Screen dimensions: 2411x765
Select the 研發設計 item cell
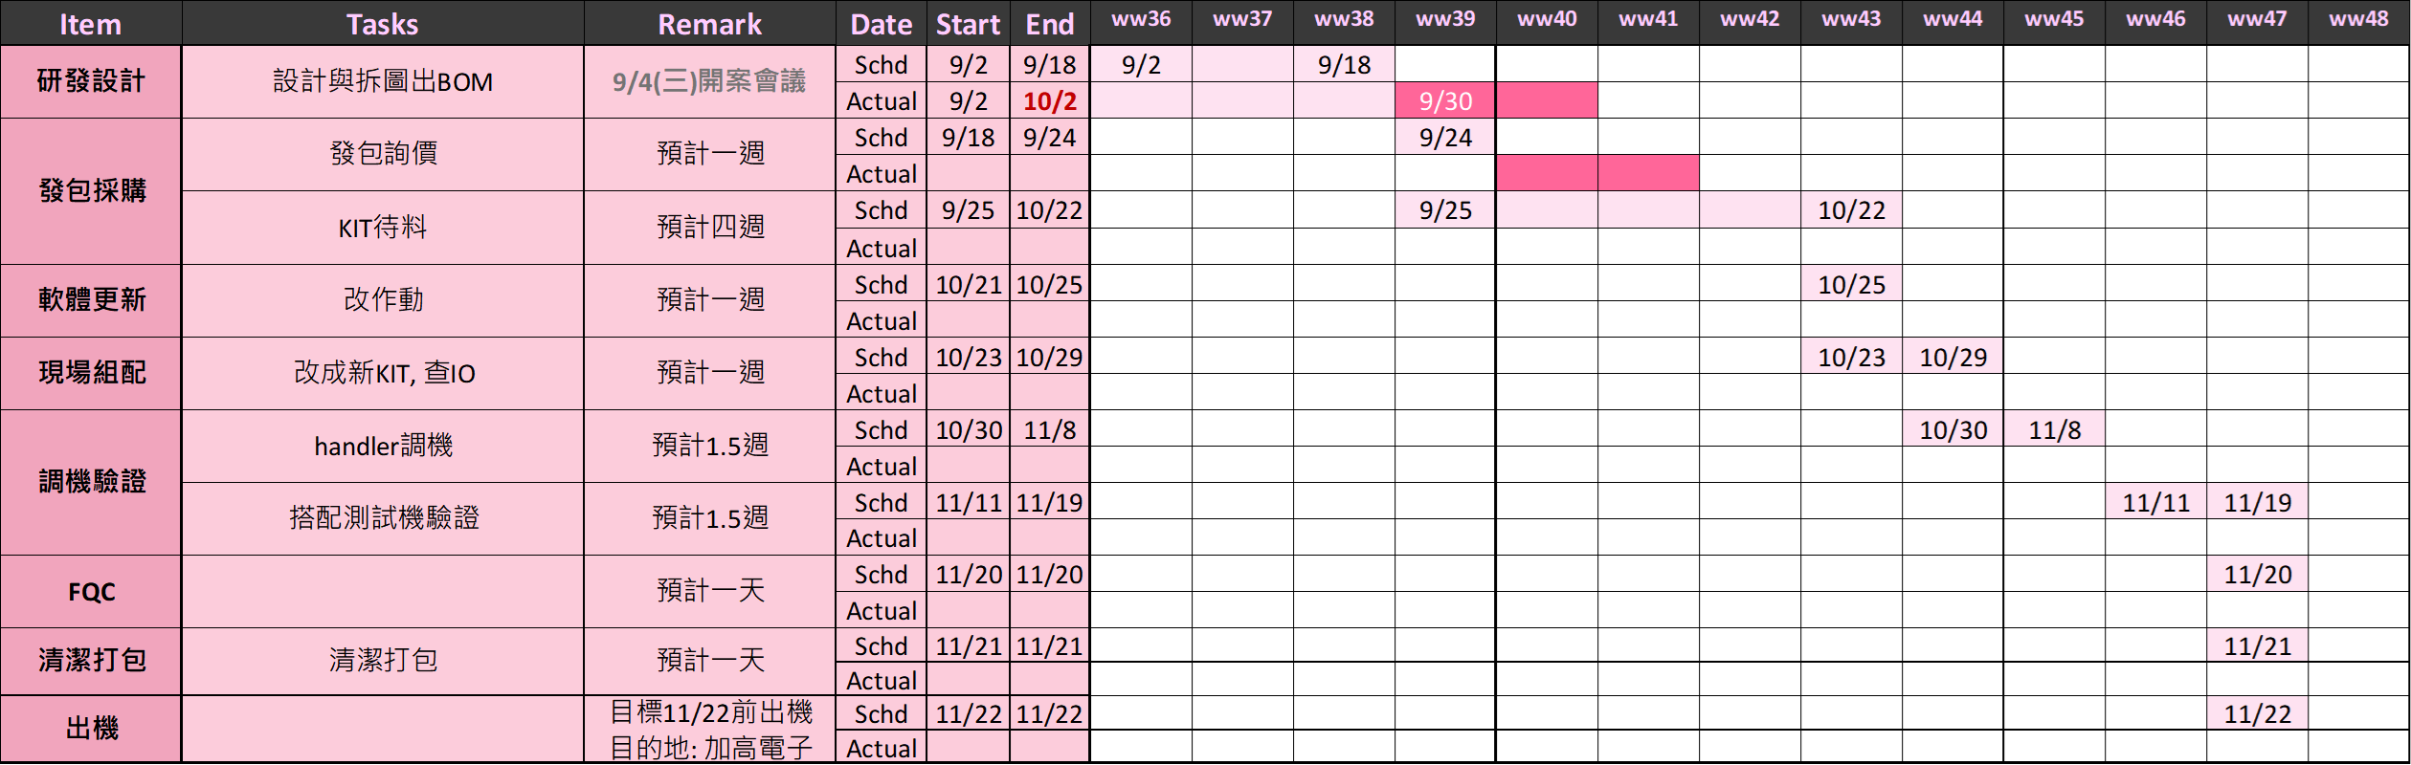tap(91, 81)
